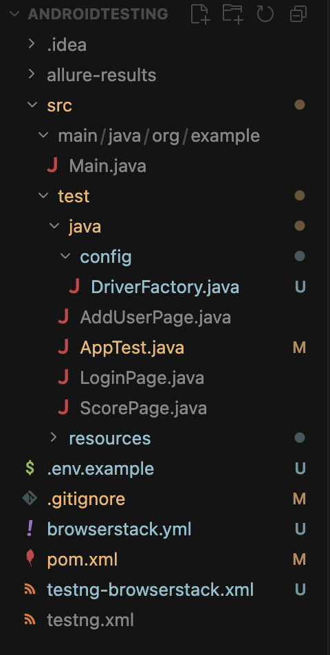Click the U status badge on browserstack.yml
This screenshot has height=655, width=330.
tap(300, 529)
